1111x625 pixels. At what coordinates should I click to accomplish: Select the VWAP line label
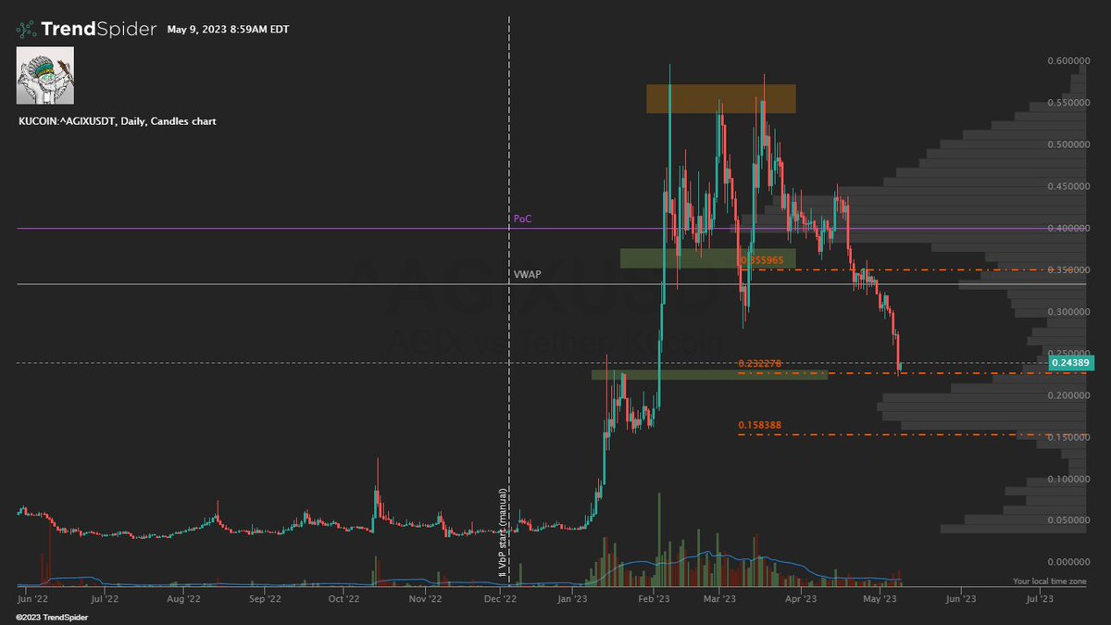tap(526, 275)
